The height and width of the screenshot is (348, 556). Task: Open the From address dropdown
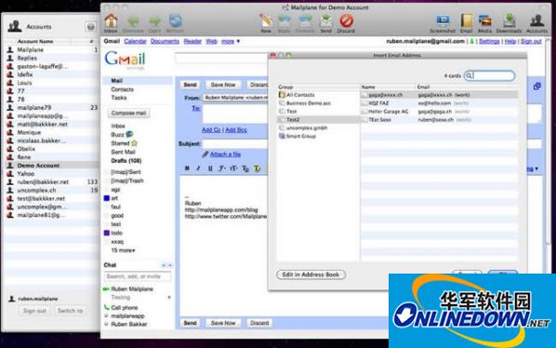pyautogui.click(x=235, y=98)
